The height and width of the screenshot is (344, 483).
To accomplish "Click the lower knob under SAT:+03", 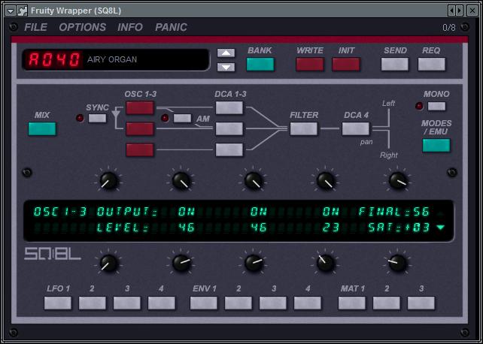I will 398,264.
